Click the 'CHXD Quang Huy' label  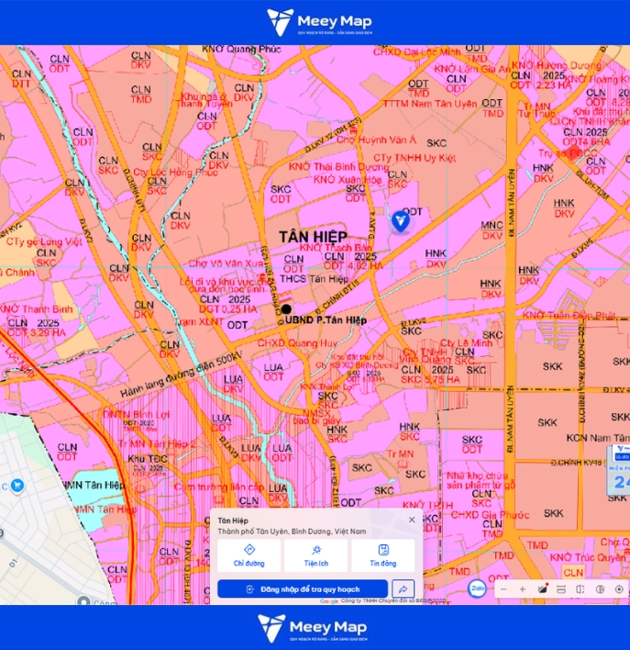(x=297, y=343)
